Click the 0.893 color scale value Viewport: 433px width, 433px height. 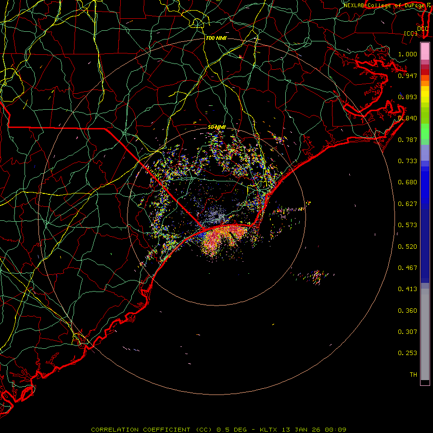click(x=408, y=97)
